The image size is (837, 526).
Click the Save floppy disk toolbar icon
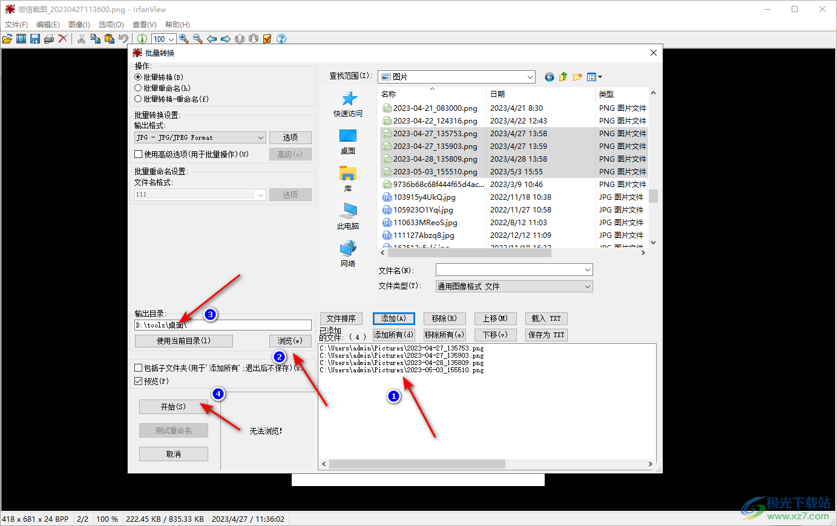point(35,39)
